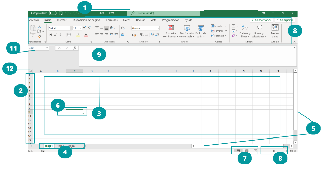Image resolution: width=333 pixels, height=169 pixels.
Task: Click the save diskette icon
Action: (x=61, y=13)
